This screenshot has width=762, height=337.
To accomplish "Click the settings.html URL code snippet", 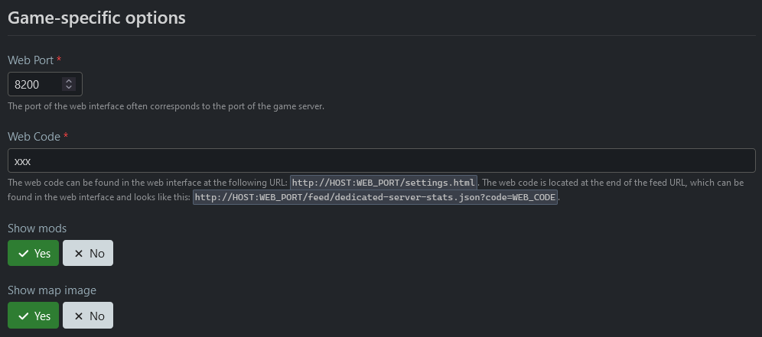I will (x=384, y=183).
